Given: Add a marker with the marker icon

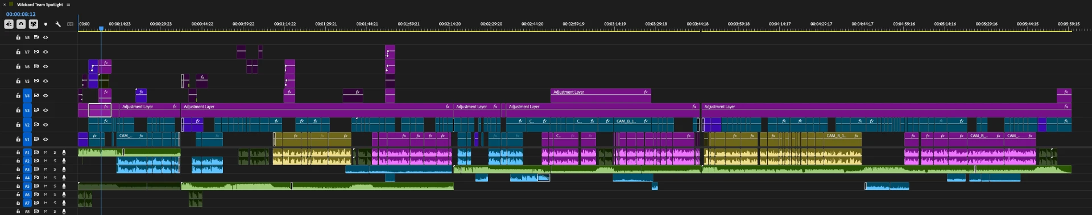Looking at the screenshot, I should coord(45,24).
